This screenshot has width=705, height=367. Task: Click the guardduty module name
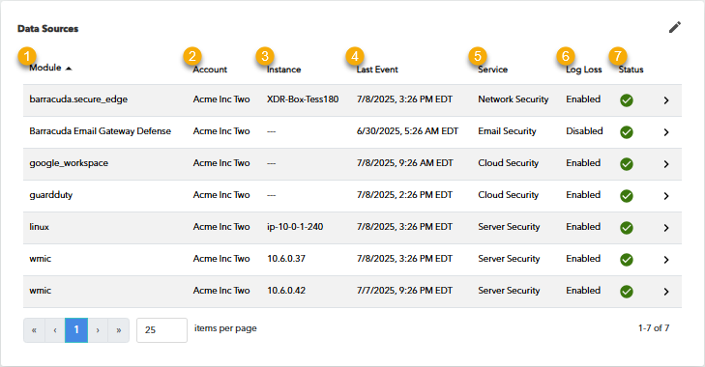[x=51, y=195]
